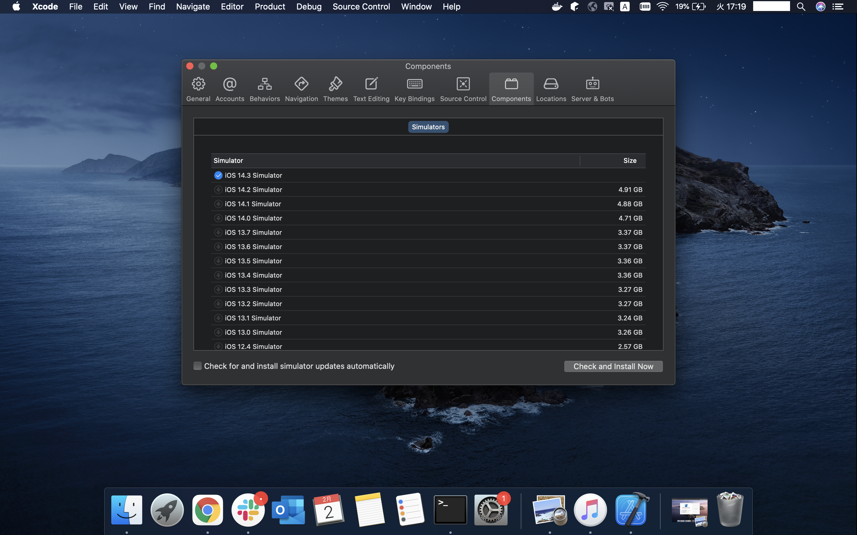Open System Preferences from the Dock
The image size is (857, 535).
click(491, 510)
